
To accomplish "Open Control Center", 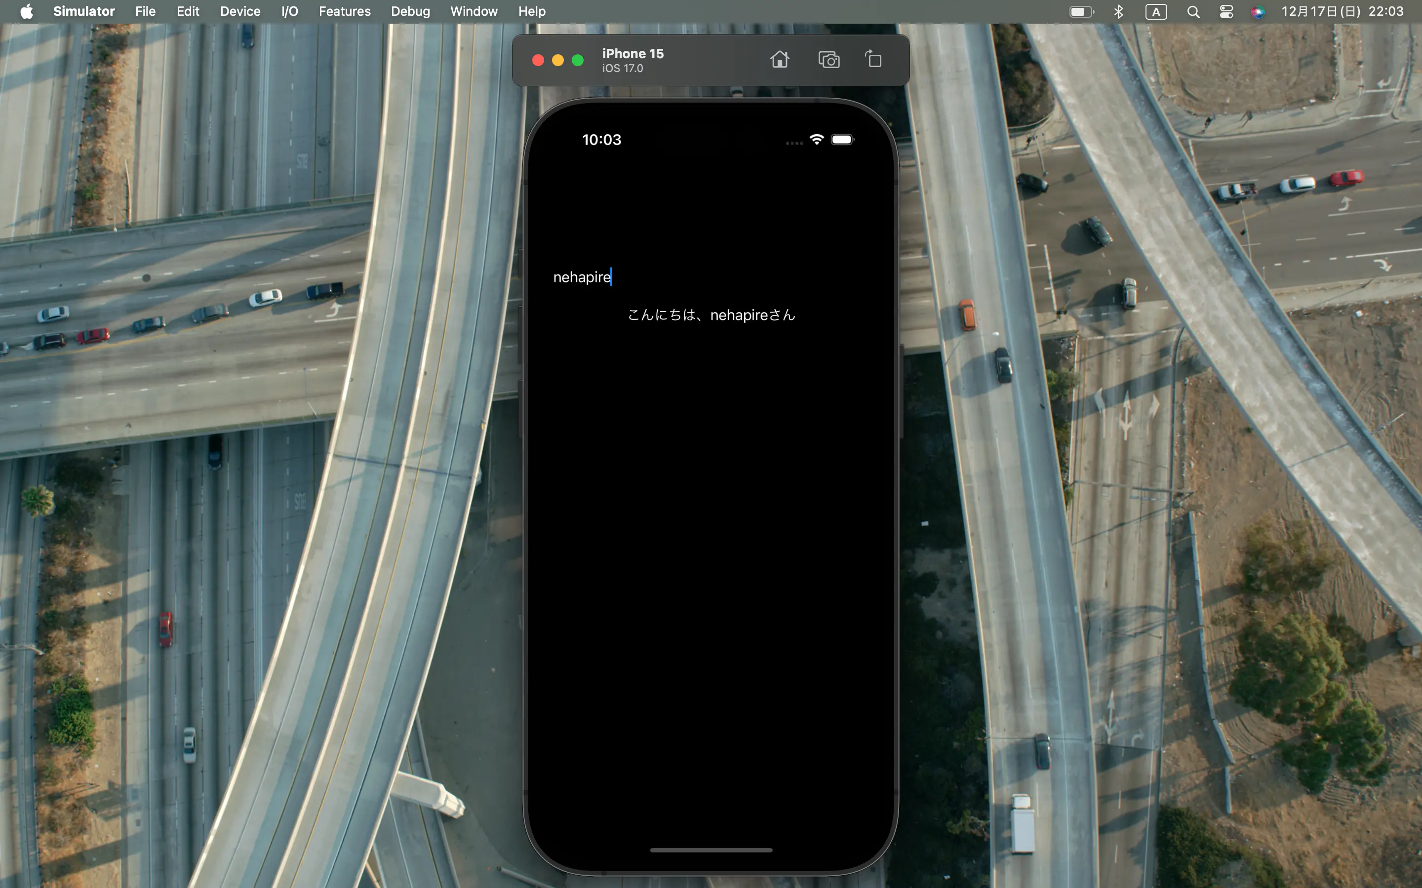I will pyautogui.click(x=1226, y=11).
